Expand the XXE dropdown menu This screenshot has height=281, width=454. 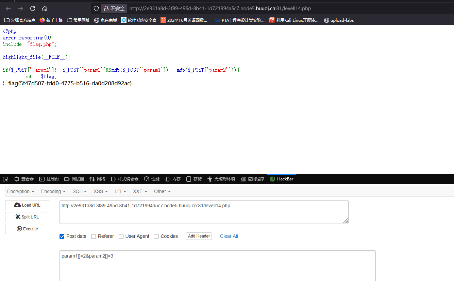[x=140, y=191]
